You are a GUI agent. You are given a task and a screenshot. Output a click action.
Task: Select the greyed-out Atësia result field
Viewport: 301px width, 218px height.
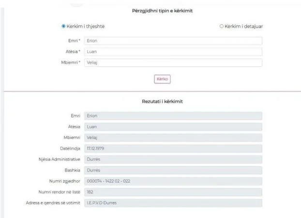coord(173,127)
